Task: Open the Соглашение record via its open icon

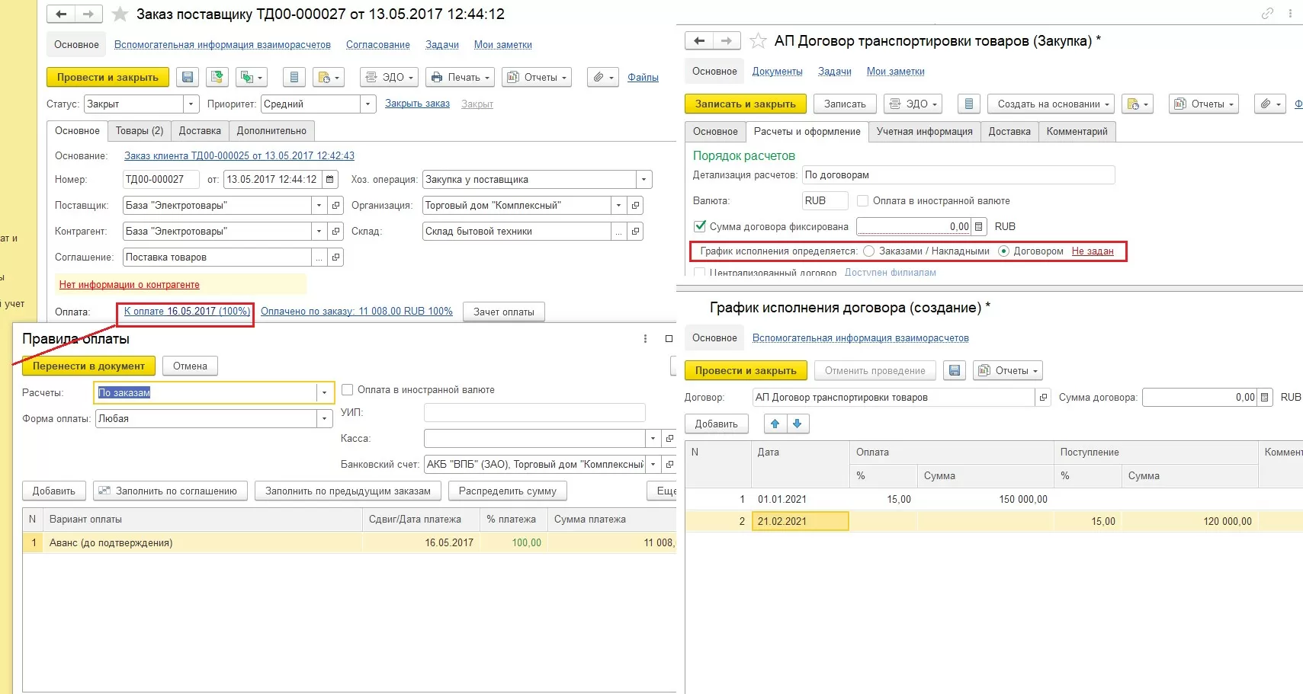Action: tap(335, 257)
